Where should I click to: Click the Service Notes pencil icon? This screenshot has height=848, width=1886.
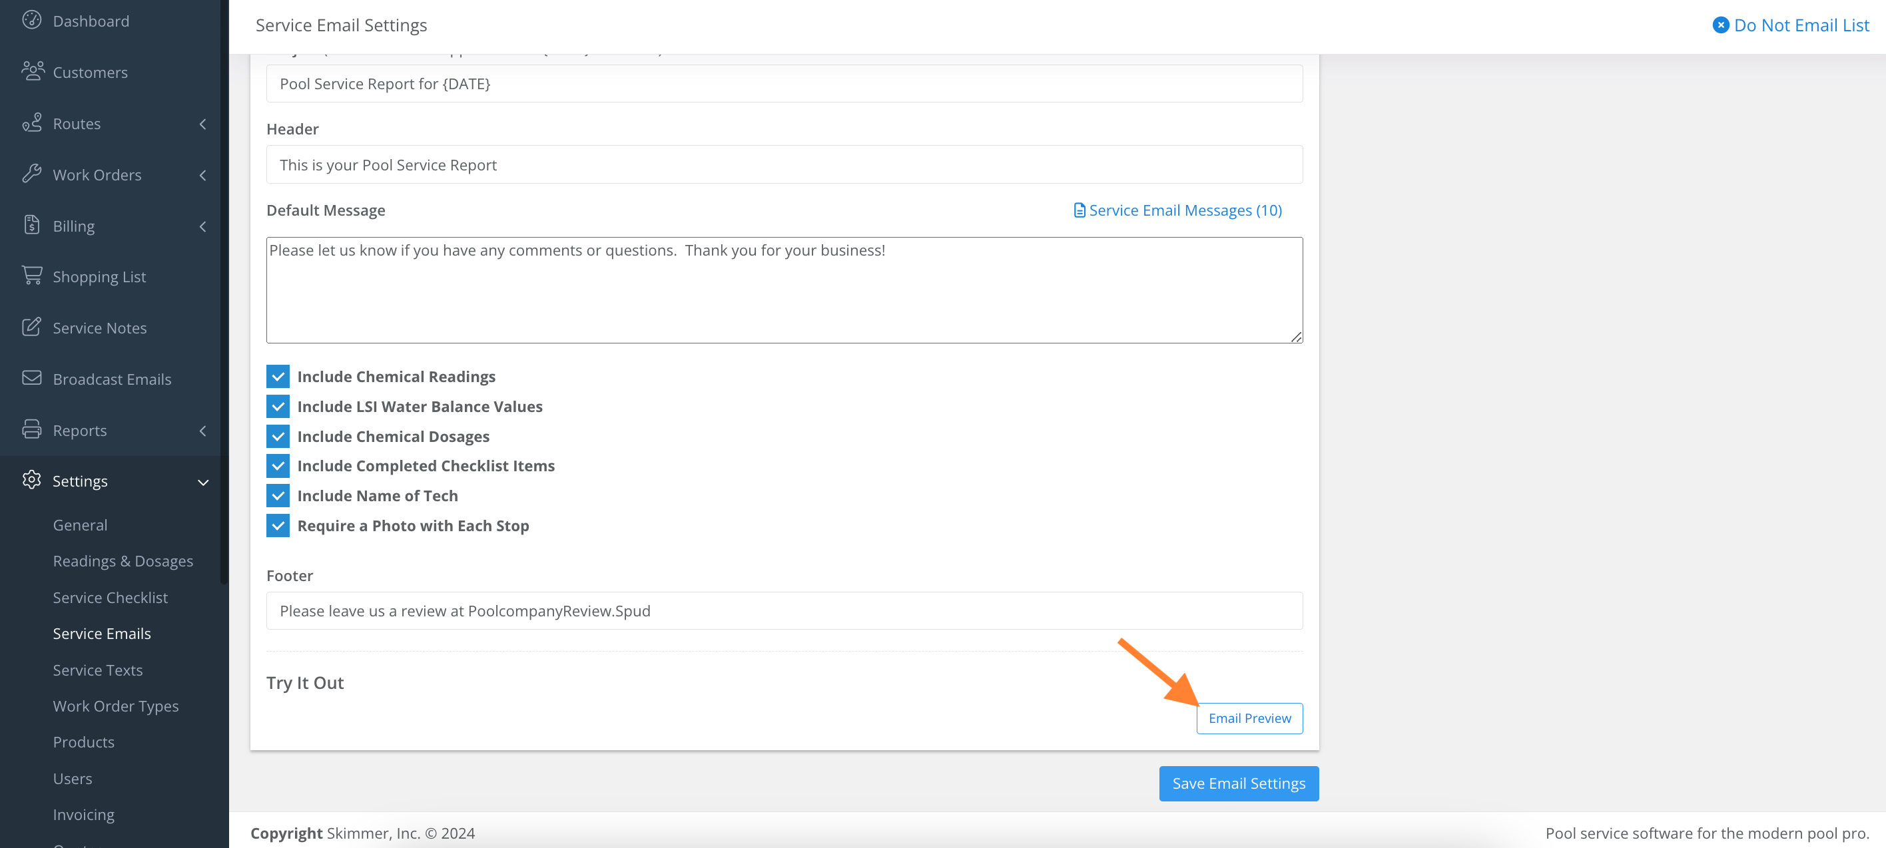click(31, 326)
